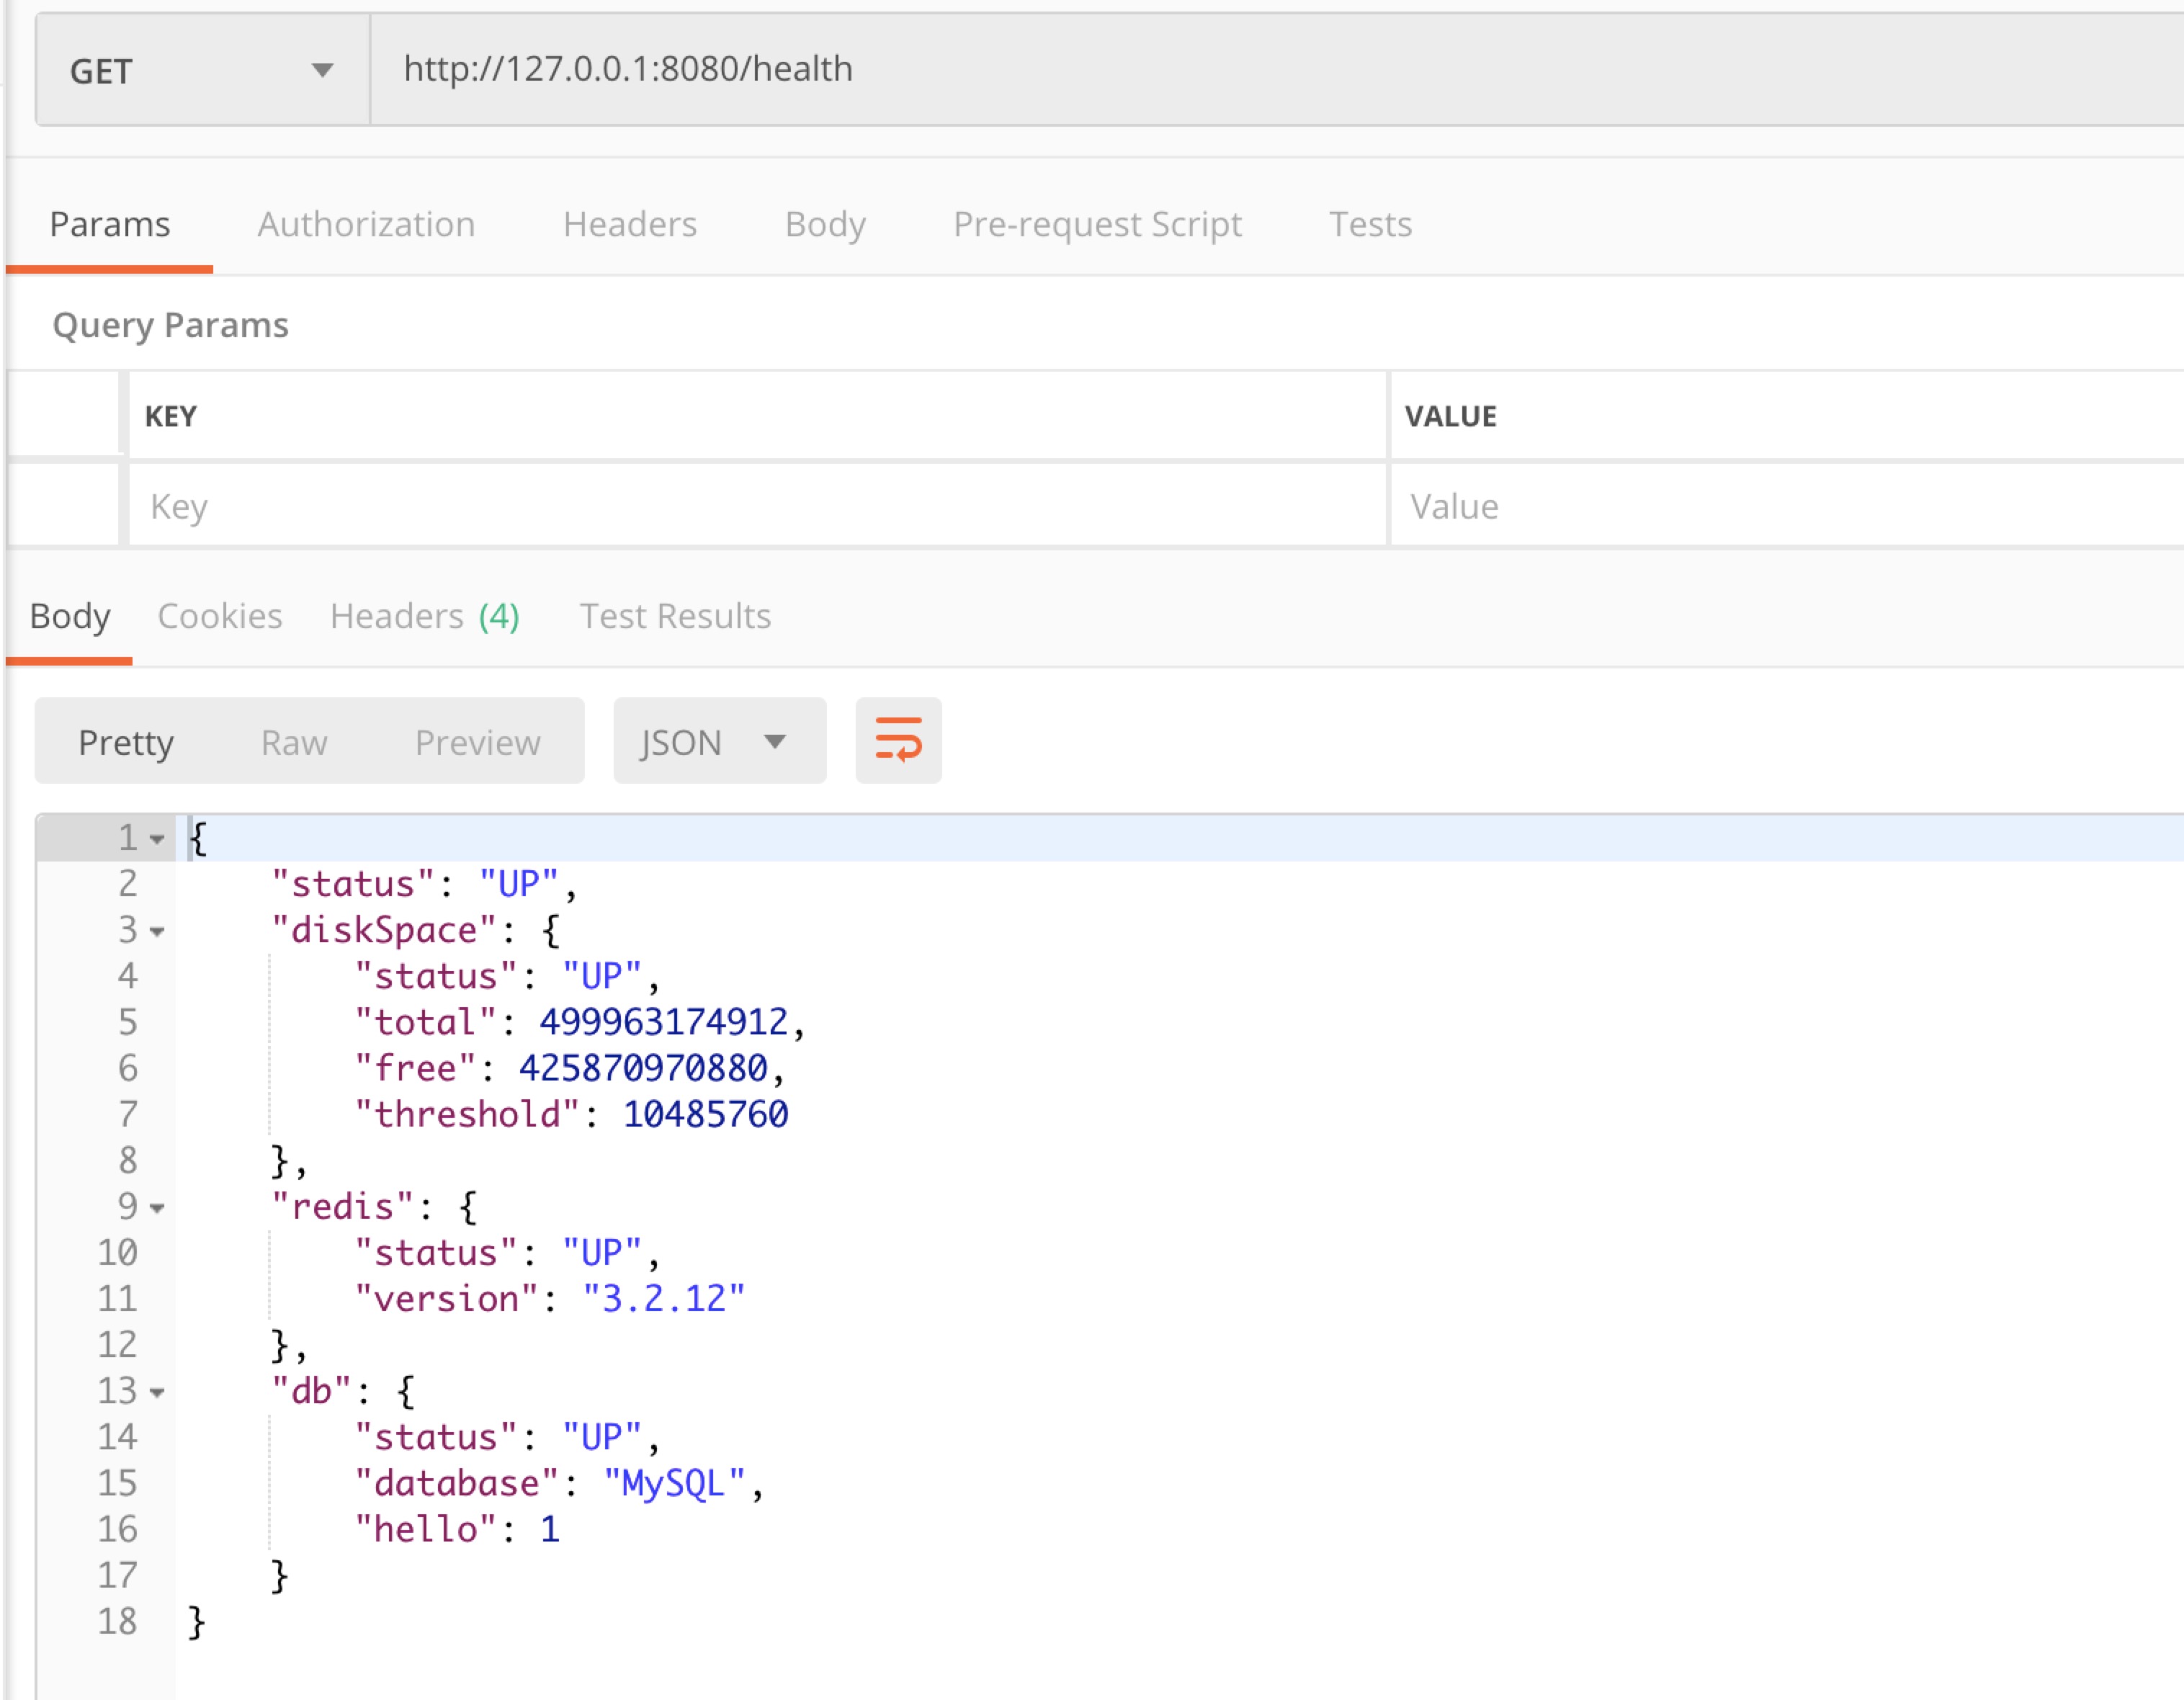Switch to the Pre-request Script tab
Image resolution: width=2184 pixels, height=1700 pixels.
click(1097, 224)
